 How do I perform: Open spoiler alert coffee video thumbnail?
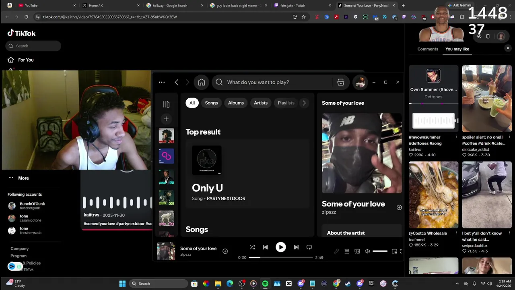tap(487, 99)
